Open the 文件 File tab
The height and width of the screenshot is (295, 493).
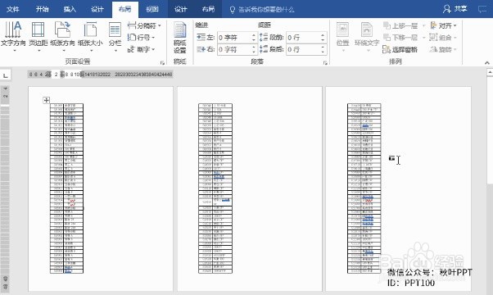click(x=13, y=9)
